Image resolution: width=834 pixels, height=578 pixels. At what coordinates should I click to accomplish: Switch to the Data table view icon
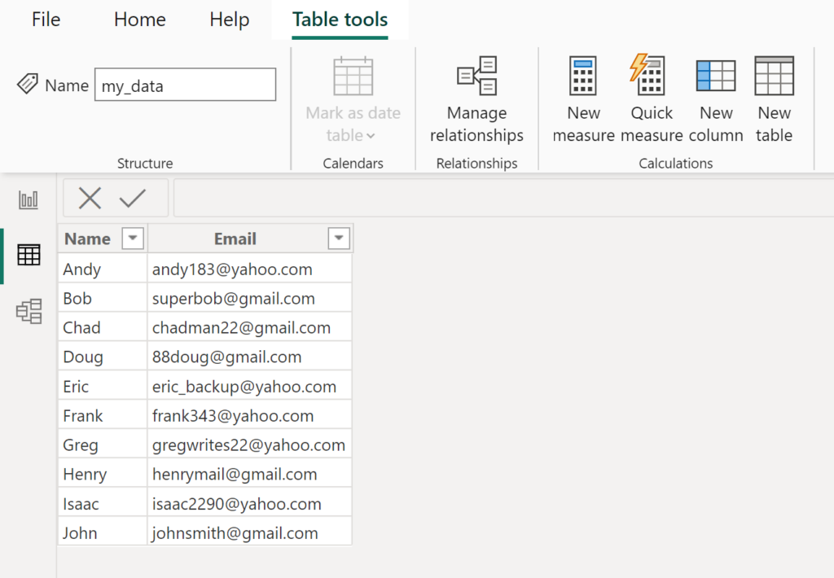[29, 255]
